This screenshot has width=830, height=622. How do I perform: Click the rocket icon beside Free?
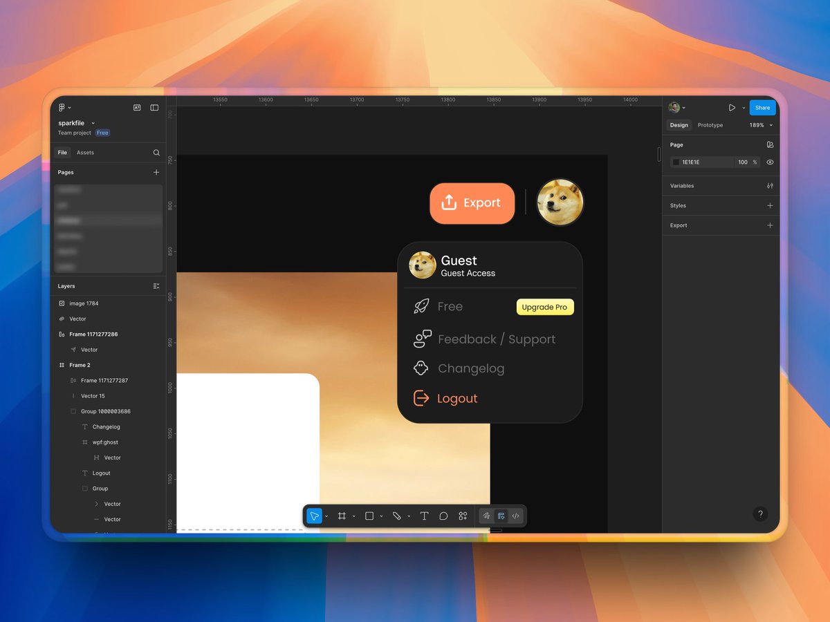(421, 306)
